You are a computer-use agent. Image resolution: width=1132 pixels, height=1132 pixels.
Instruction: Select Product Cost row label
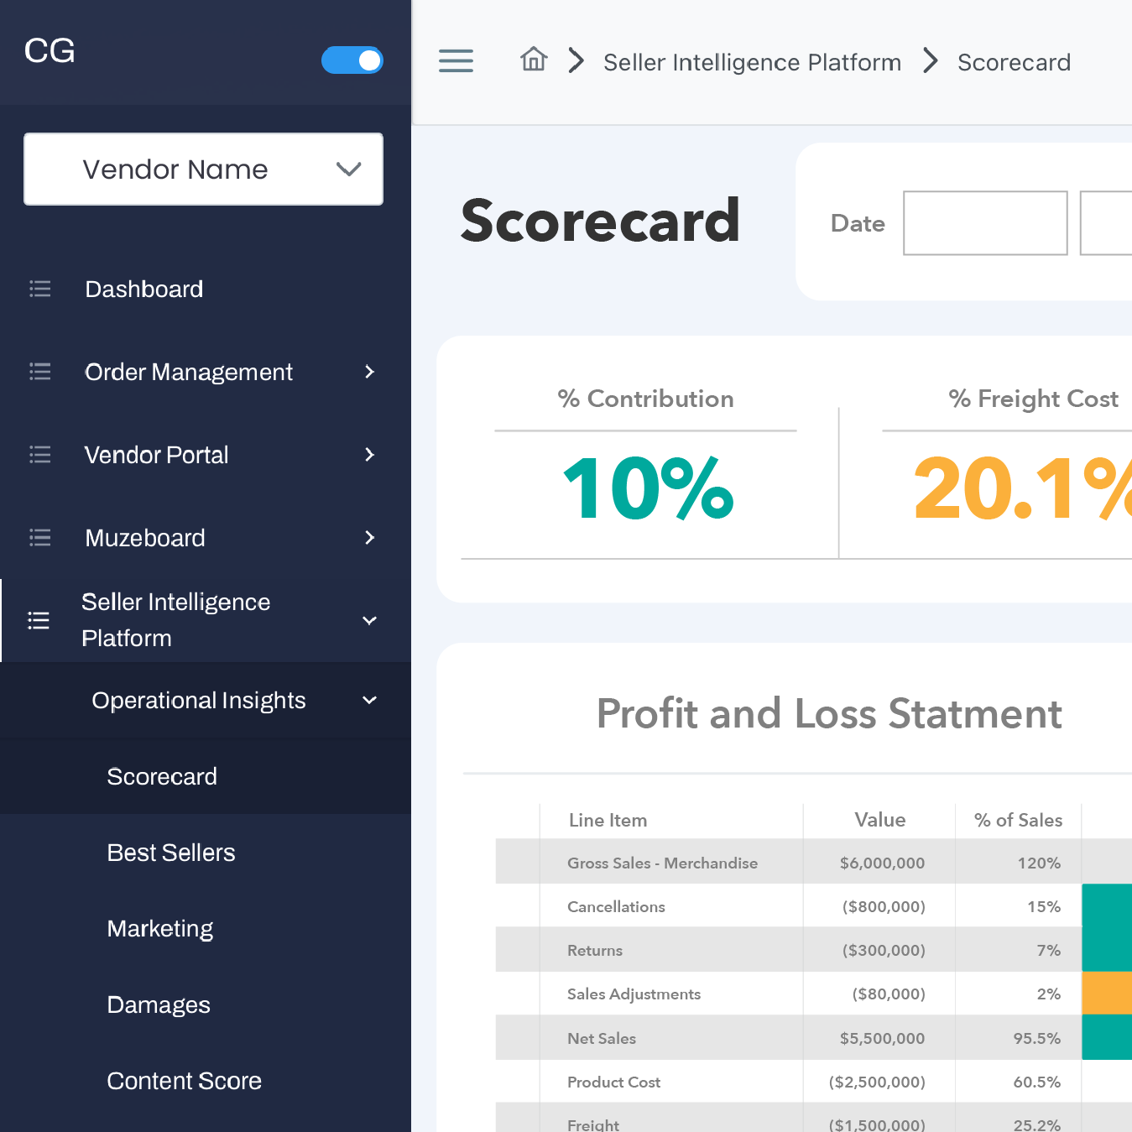[x=613, y=1082]
